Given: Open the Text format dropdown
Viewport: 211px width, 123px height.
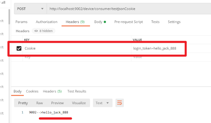Looking at the screenshot, I should coord(103,103).
